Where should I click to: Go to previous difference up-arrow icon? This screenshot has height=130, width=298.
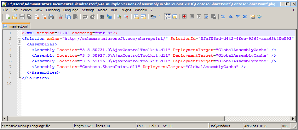pos(231,17)
